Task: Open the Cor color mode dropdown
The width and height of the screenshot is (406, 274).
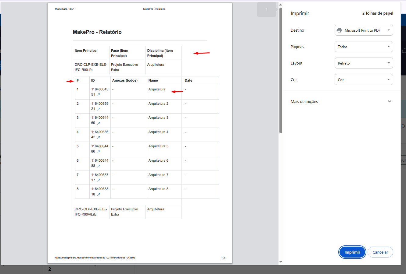Action: (x=364, y=80)
